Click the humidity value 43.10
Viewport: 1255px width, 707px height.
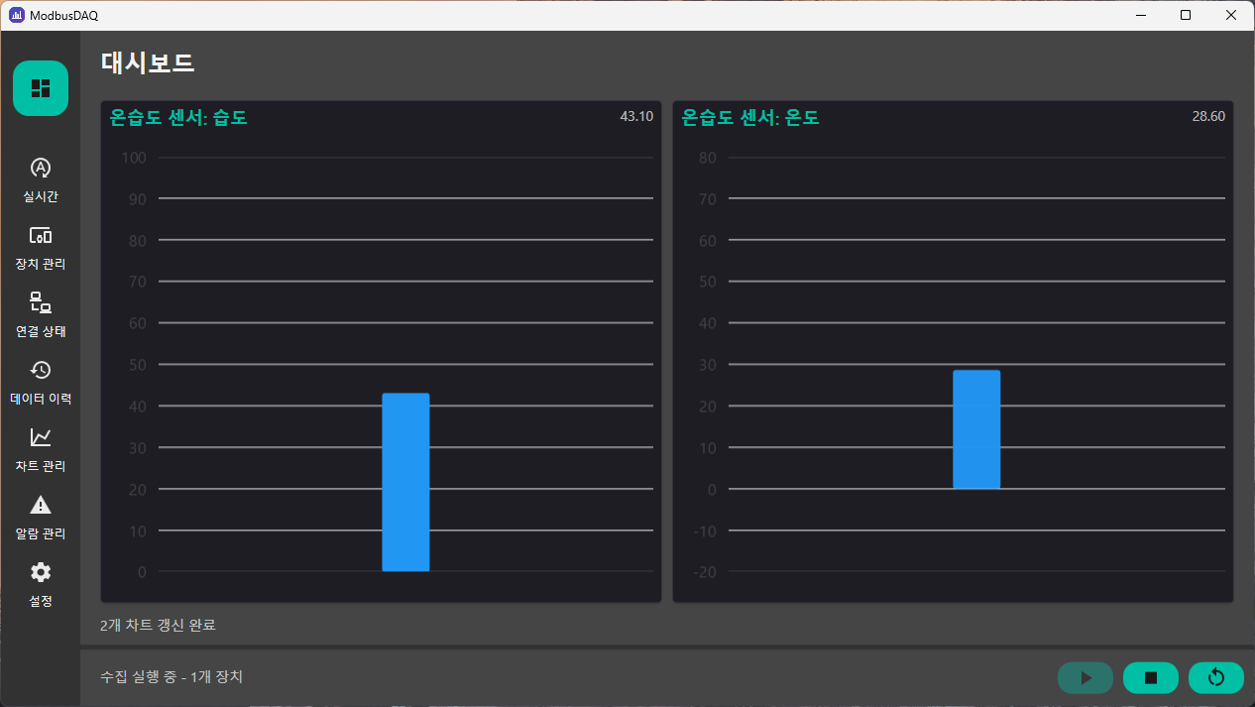tap(636, 116)
